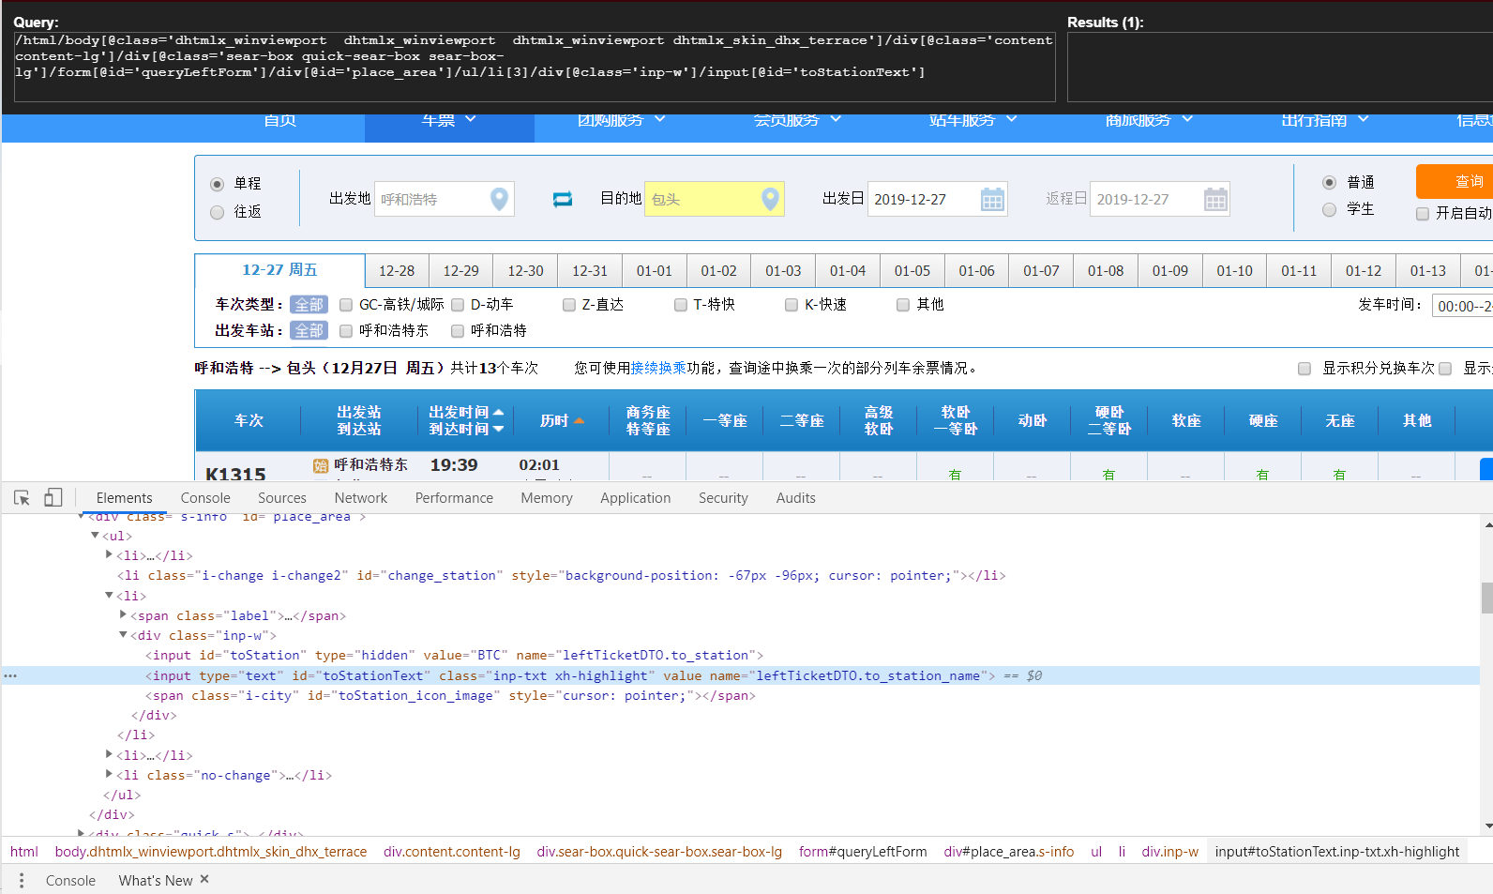1493x894 pixels.
Task: Select the 普通 ticket radio button
Action: pyautogui.click(x=1329, y=182)
